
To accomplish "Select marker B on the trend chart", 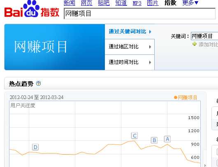I will (x=154, y=140).
